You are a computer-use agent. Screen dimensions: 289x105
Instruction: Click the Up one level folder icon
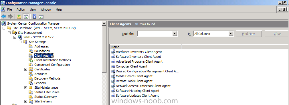point(19,16)
